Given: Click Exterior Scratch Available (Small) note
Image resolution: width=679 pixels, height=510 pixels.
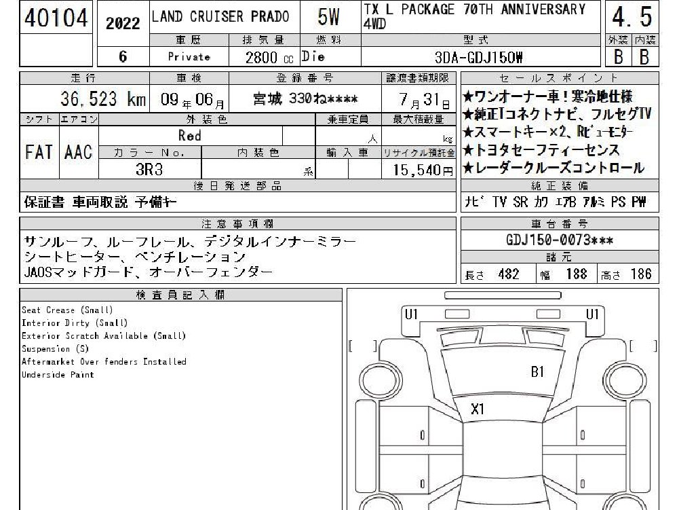Looking at the screenshot, I should pyautogui.click(x=104, y=336).
